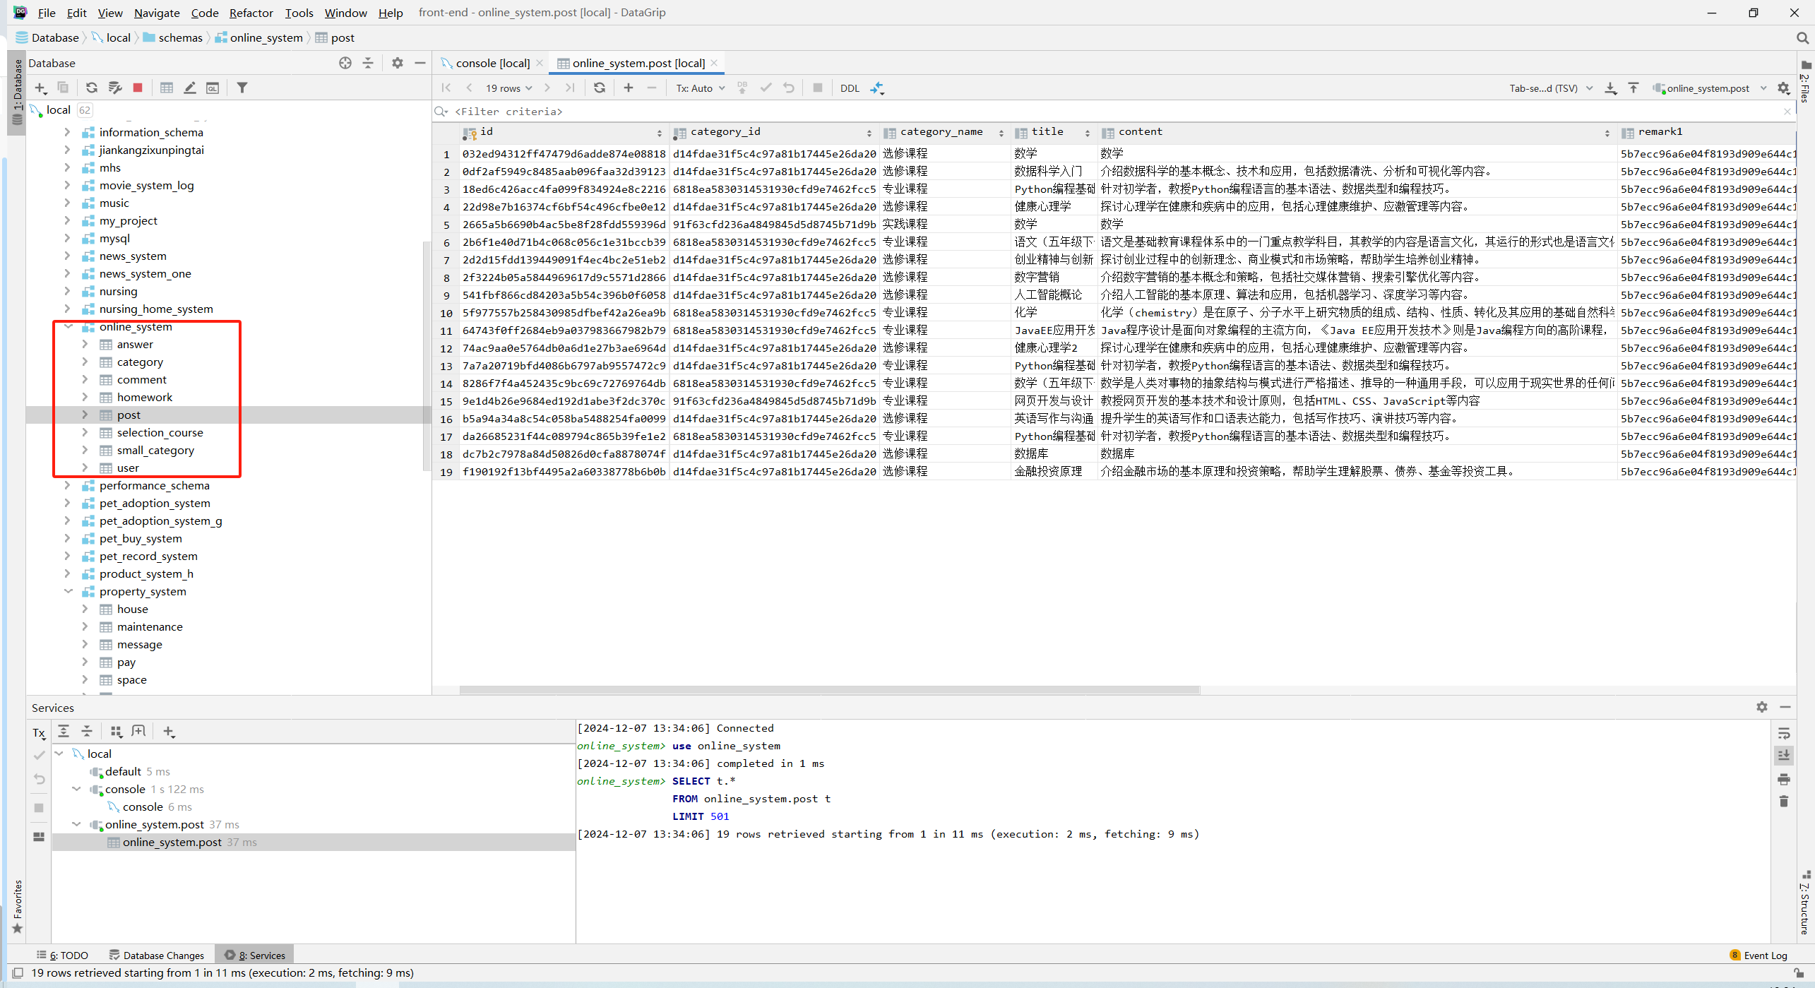Collapse all nodes in Database panel
1815x988 pixels.
click(x=368, y=63)
